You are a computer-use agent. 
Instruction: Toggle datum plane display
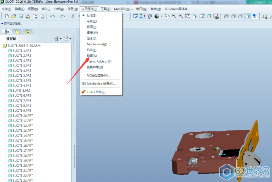pyautogui.click(x=265, y=16)
